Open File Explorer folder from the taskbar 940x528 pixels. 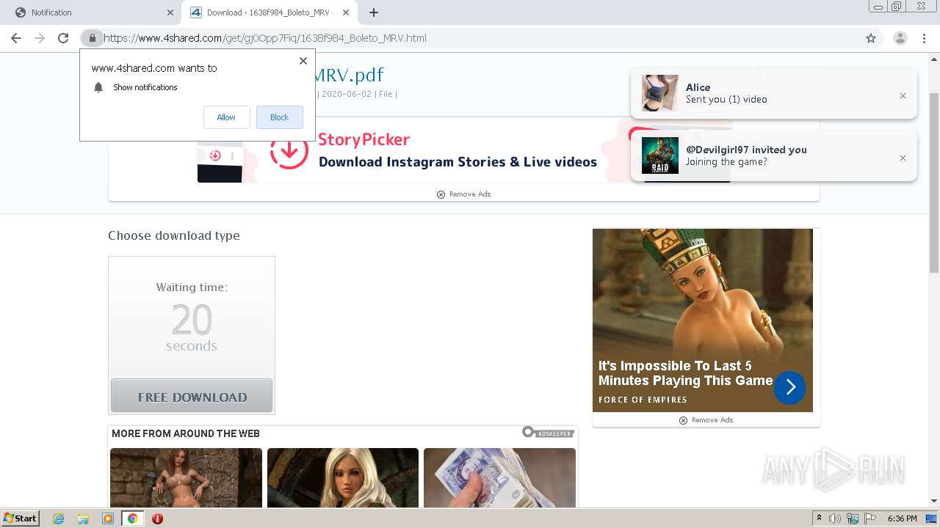tap(83, 518)
